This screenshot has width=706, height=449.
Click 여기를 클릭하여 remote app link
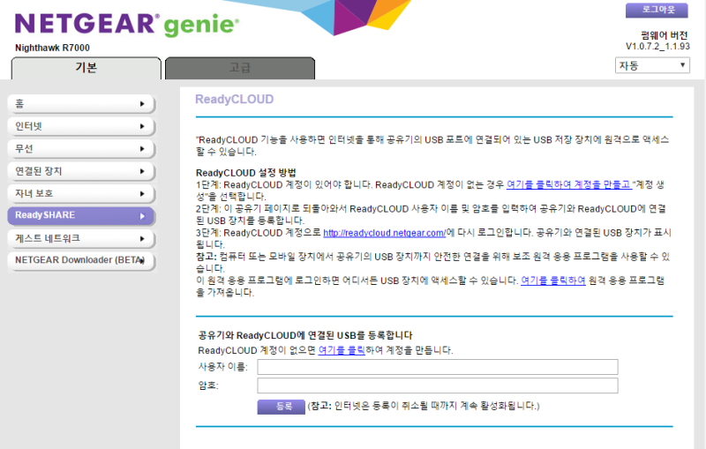click(553, 281)
